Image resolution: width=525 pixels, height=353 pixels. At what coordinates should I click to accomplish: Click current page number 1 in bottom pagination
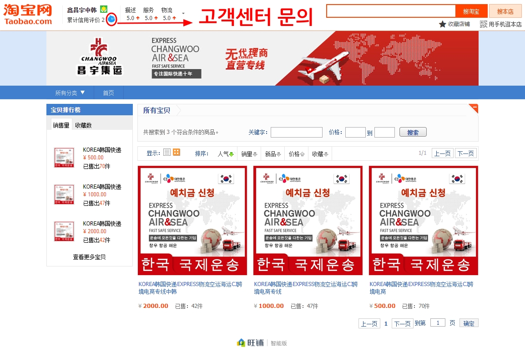coord(386,323)
